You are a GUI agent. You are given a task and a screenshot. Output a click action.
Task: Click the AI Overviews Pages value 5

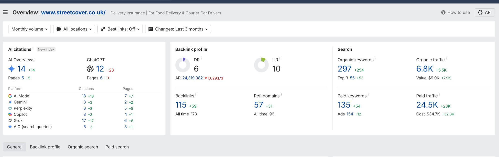(23, 78)
